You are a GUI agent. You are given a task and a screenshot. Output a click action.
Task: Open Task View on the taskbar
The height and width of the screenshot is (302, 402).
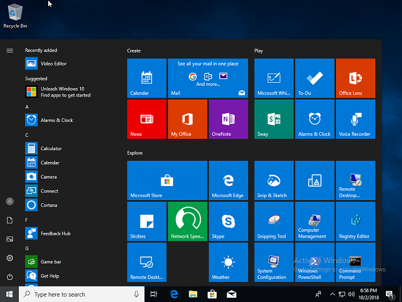[x=154, y=294]
